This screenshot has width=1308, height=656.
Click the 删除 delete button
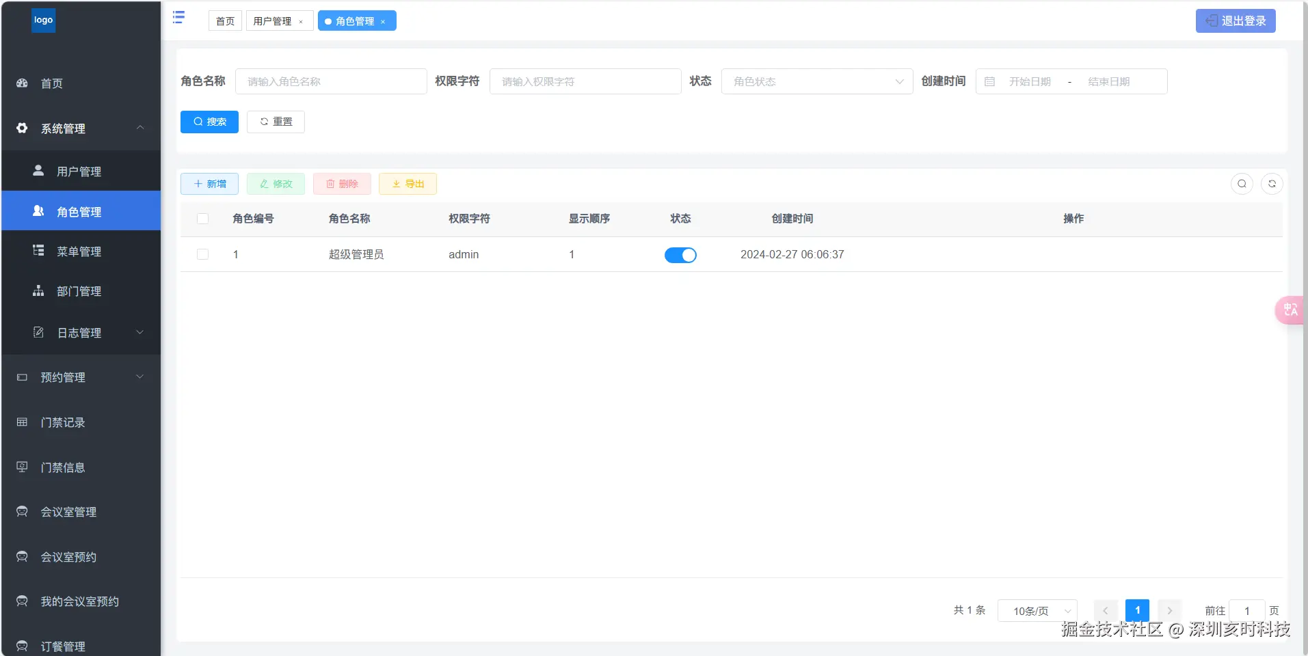[x=342, y=184]
